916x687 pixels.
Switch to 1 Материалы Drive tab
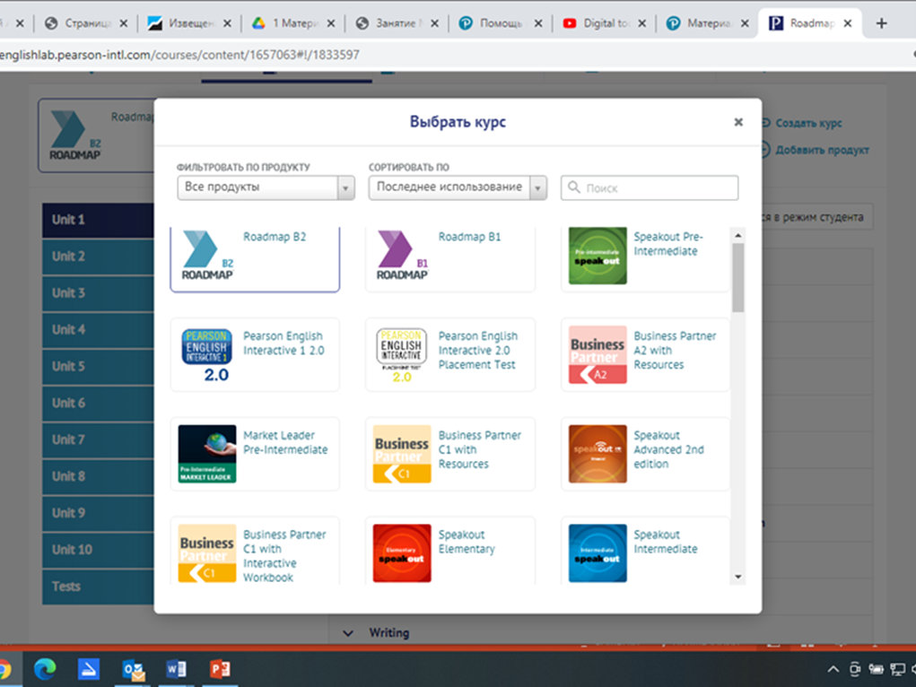point(293,23)
